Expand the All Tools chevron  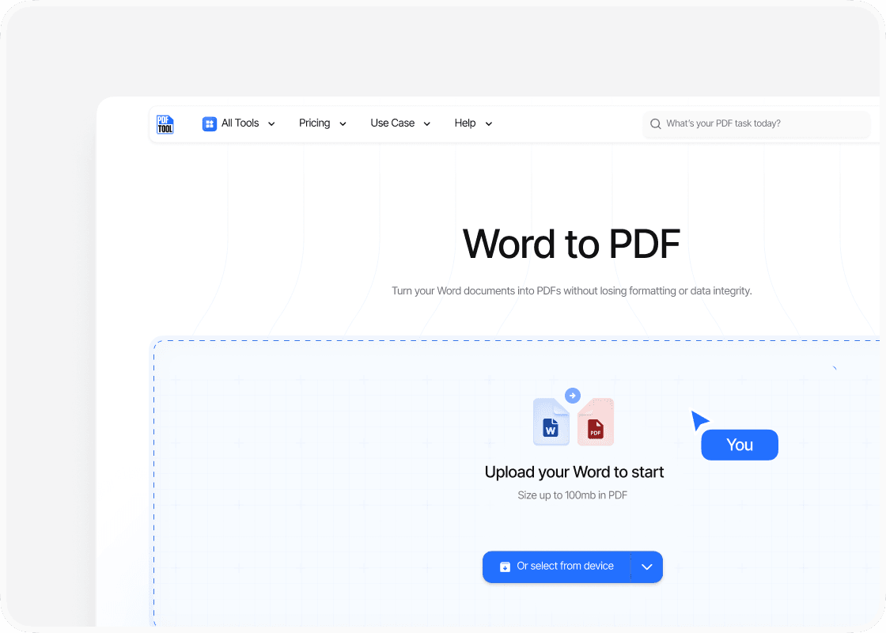[x=271, y=124]
